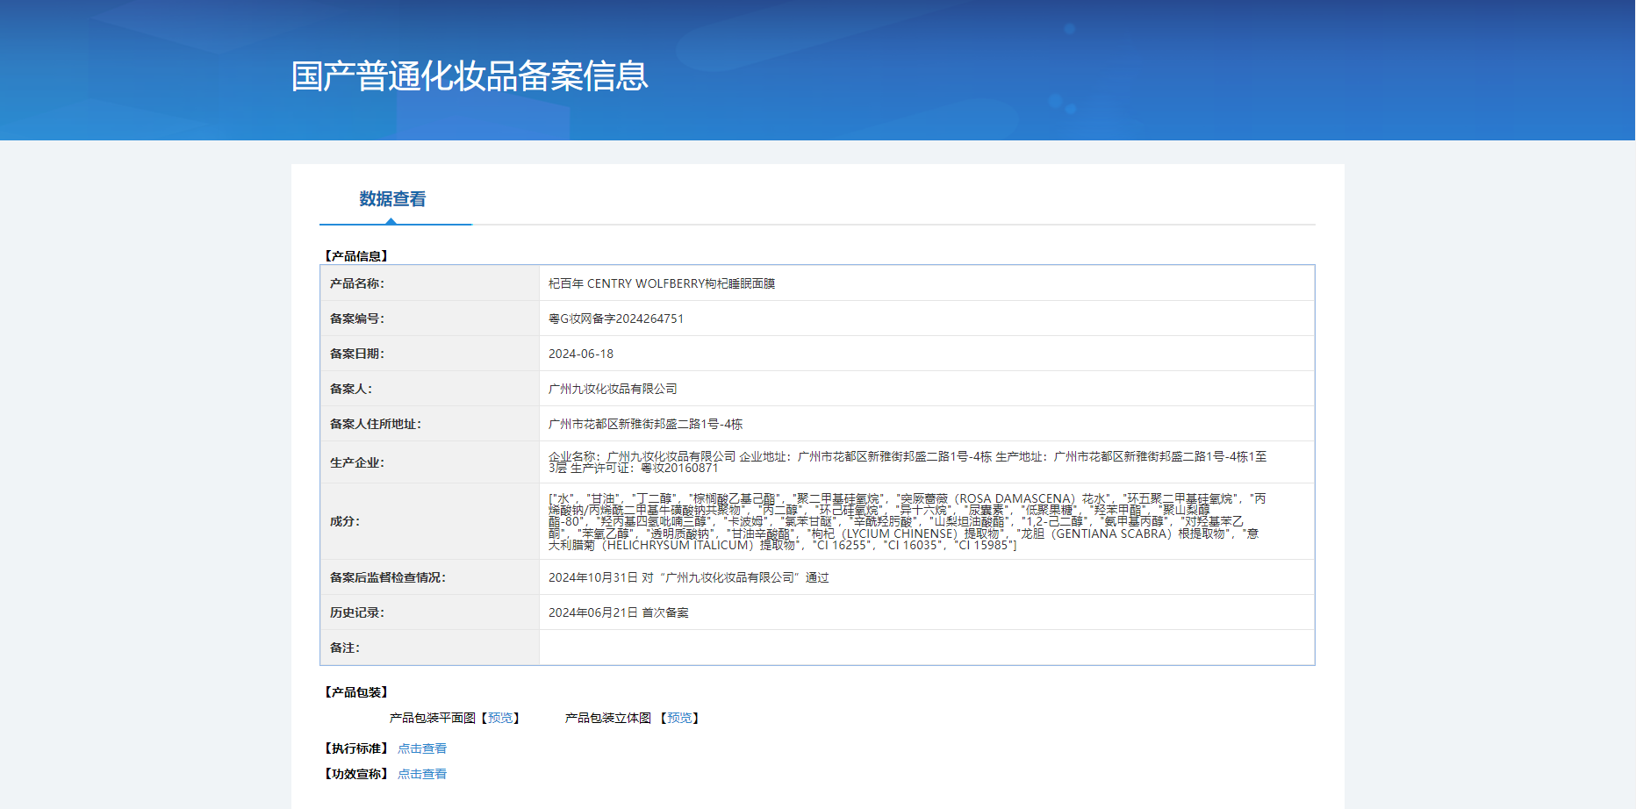Image resolution: width=1636 pixels, height=809 pixels.
Task: Click the 【产品信息】 section heading
Action: [x=356, y=256]
